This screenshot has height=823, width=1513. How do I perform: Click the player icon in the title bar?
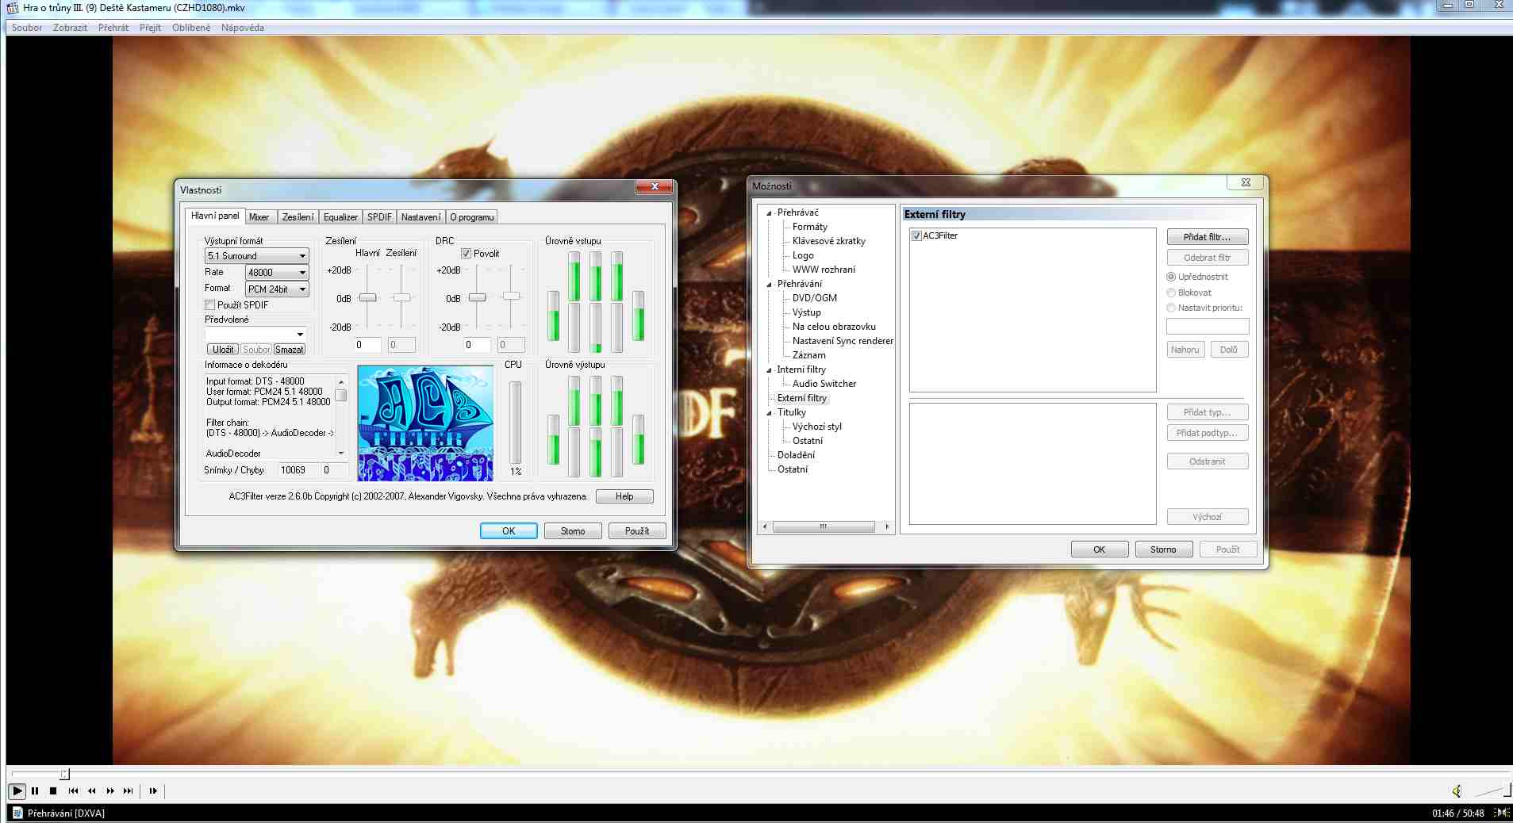[13, 7]
